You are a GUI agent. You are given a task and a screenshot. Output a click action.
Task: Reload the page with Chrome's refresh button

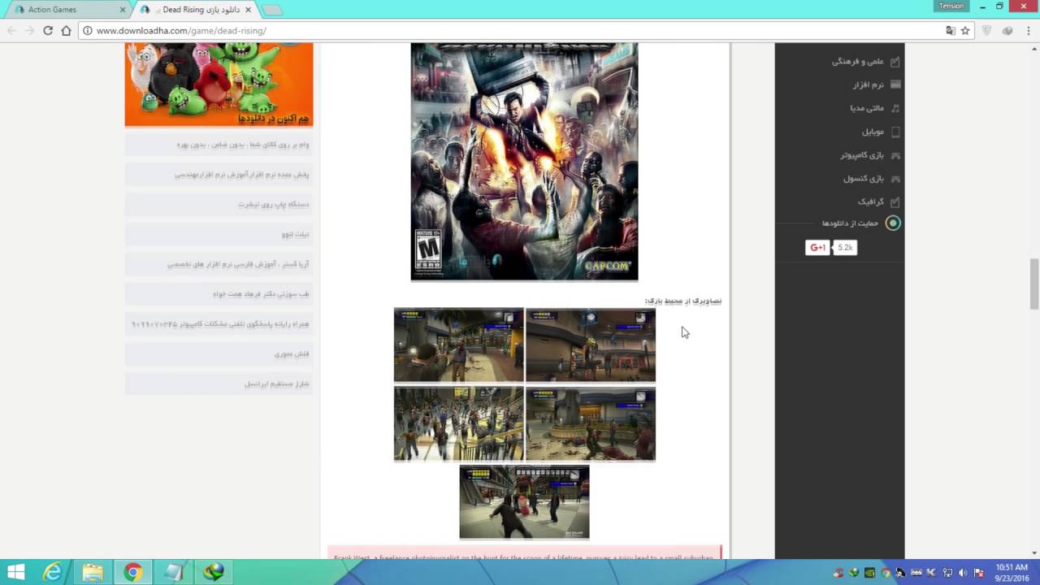[x=48, y=31]
